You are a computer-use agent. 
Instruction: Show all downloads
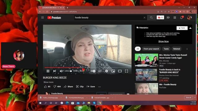[188, 97]
